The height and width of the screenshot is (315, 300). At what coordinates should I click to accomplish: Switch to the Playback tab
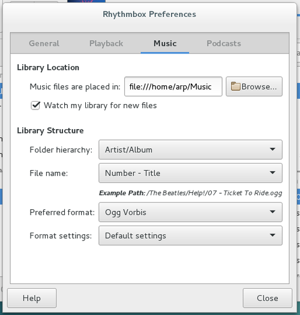tap(106, 43)
